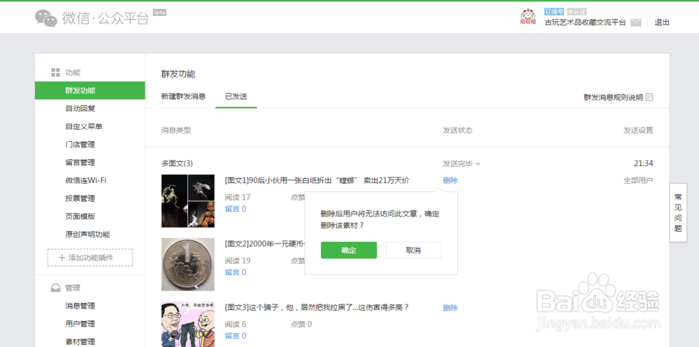The height and width of the screenshot is (347, 699).
Task: Click the 多图文(3) label
Action: tap(177, 163)
